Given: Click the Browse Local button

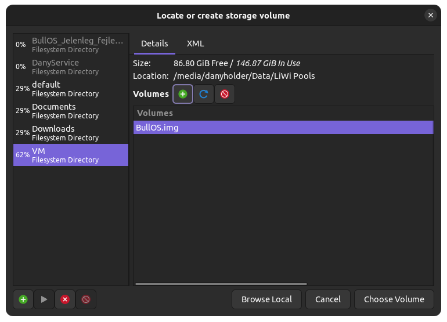Looking at the screenshot, I should (x=266, y=299).
